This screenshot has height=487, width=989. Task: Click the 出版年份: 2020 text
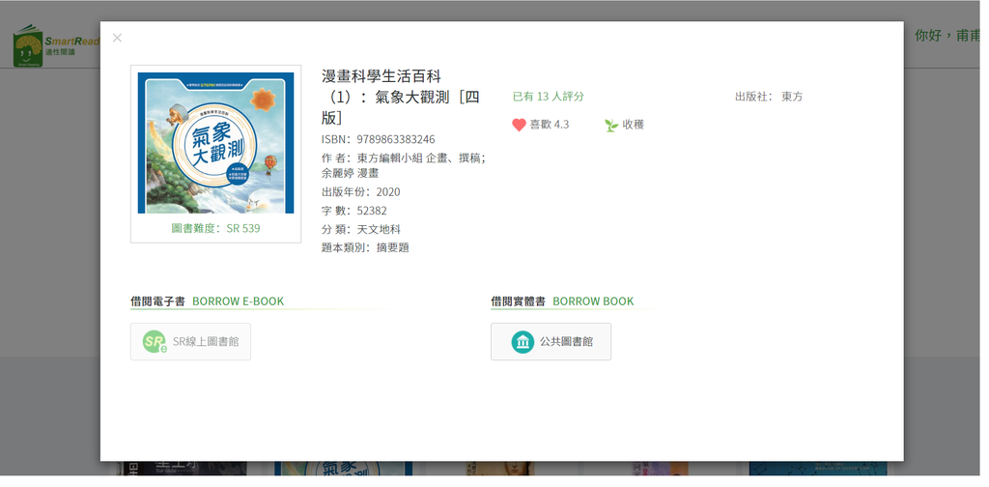pyautogui.click(x=361, y=191)
